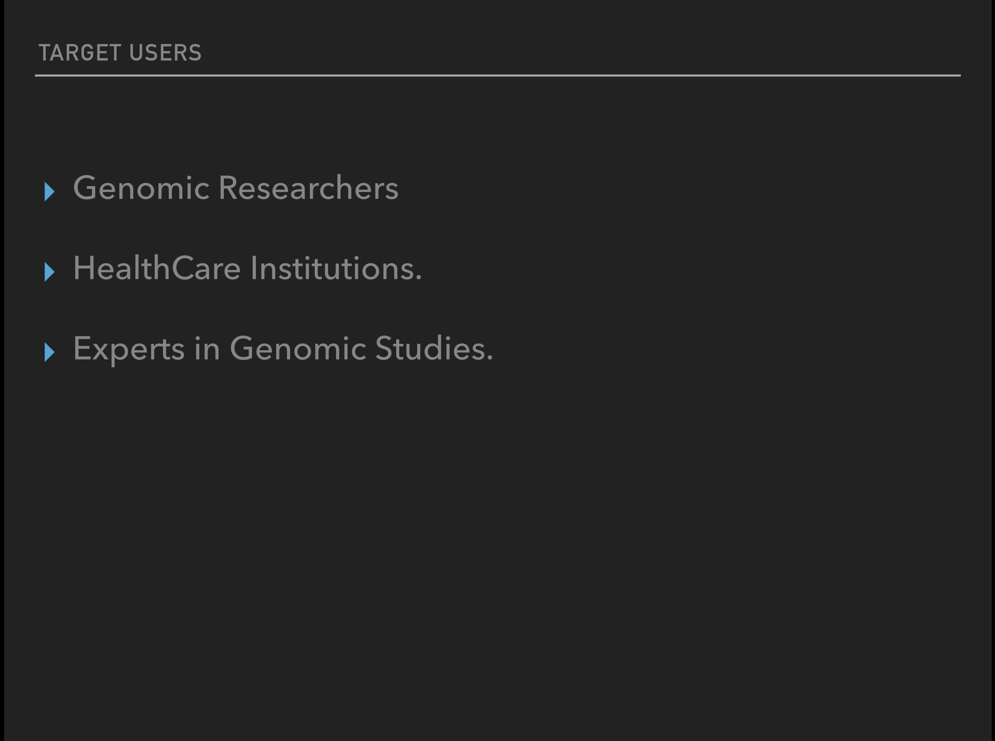Click the blue arrow beside HealthCare Institutions

[49, 272]
